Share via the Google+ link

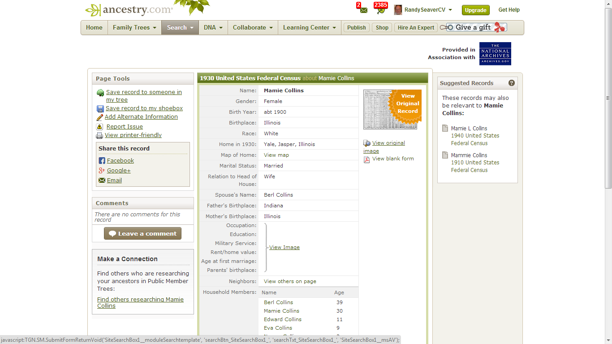pos(119,171)
